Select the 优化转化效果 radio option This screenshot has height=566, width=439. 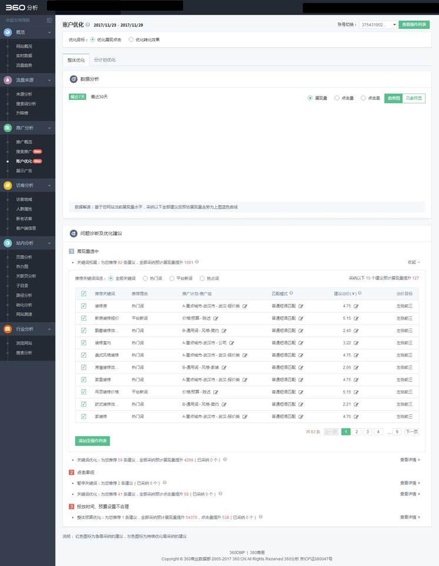[131, 40]
